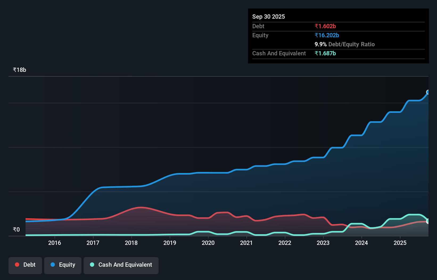
Task: Click the ₹0 y-axis label
Action: coord(16,229)
